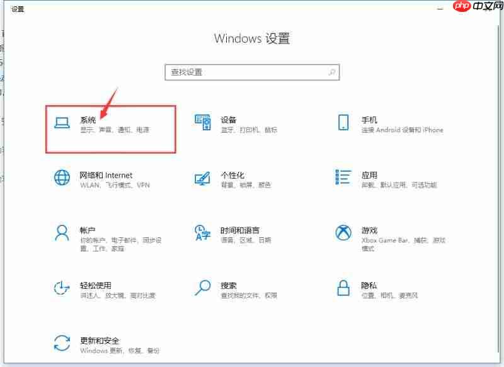This screenshot has height=367, width=504.
Task: Click the 'Windows 设置' heading
Action: (x=252, y=38)
